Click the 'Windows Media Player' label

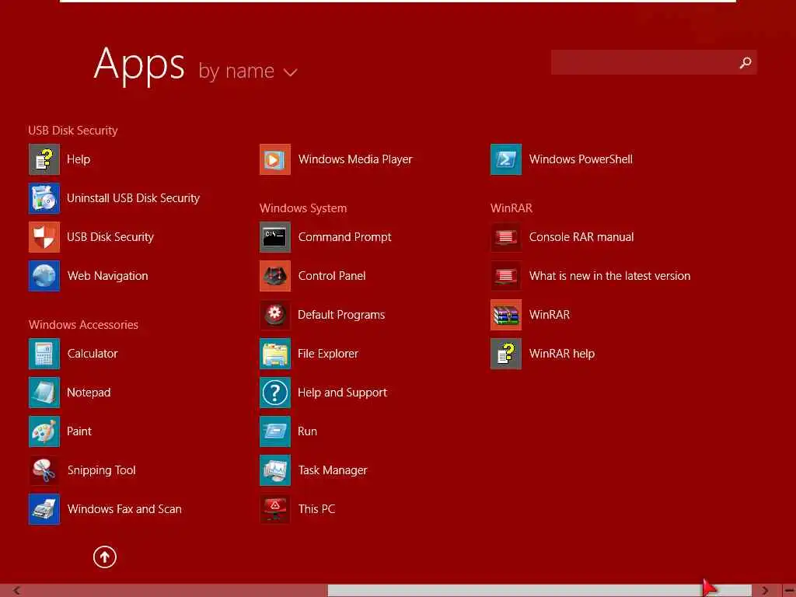(355, 159)
